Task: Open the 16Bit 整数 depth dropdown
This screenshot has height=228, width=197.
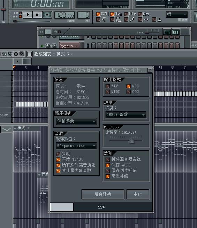Action: 126,115
